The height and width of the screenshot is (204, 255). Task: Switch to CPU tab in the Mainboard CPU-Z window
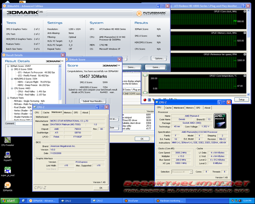[37, 112]
